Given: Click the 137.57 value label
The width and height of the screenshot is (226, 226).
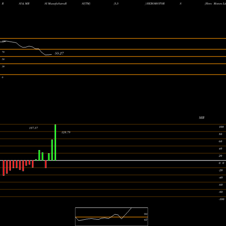Looking at the screenshot, I should [33, 128].
